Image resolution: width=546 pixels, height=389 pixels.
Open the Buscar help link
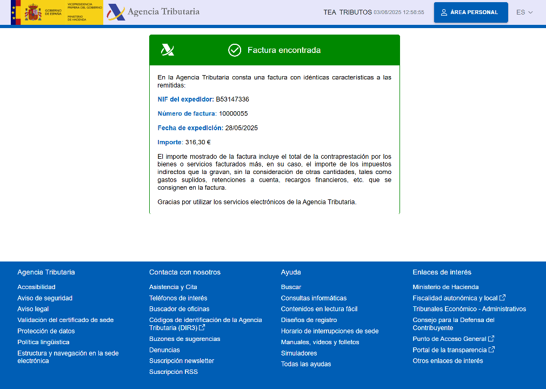291,287
